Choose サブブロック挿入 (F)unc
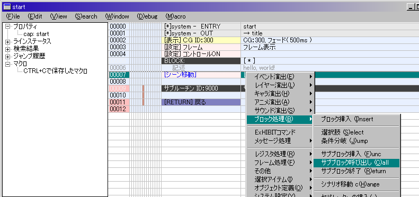 [356, 154]
